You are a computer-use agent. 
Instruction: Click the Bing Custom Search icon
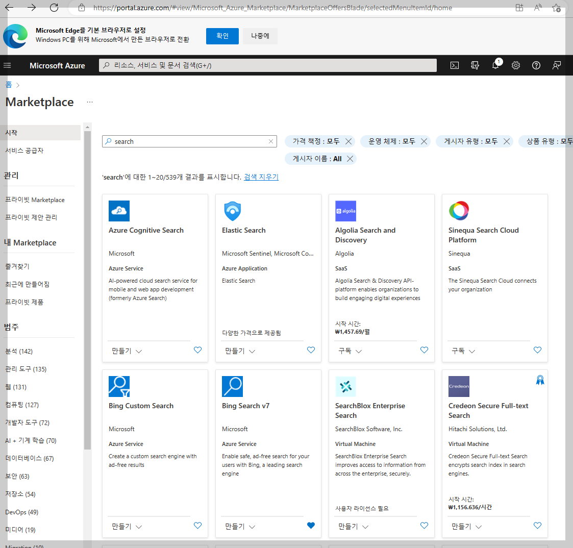119,387
